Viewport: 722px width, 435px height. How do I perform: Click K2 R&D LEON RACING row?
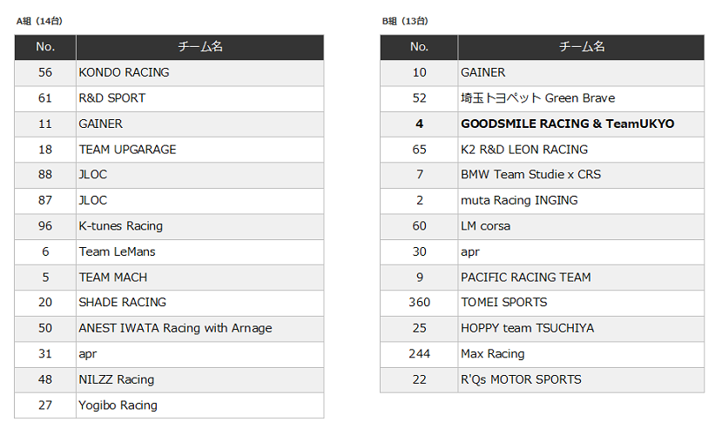click(x=523, y=150)
